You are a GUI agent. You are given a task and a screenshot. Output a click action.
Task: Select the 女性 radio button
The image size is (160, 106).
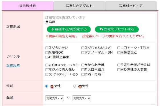pos(47,86)
